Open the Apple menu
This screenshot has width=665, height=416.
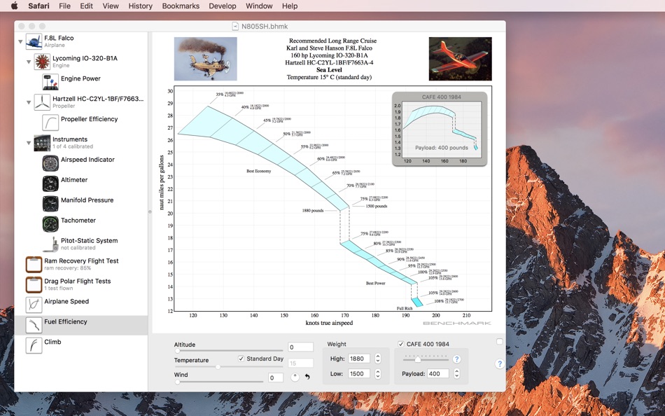click(14, 6)
